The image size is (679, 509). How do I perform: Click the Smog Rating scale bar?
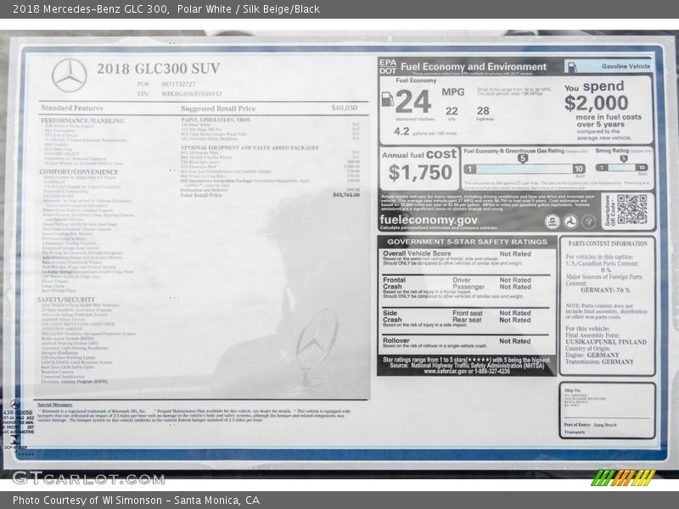click(622, 167)
